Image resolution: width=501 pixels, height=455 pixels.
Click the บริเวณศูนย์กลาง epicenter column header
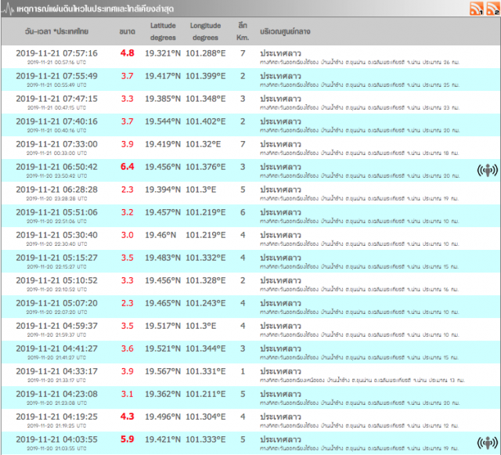tap(285, 31)
